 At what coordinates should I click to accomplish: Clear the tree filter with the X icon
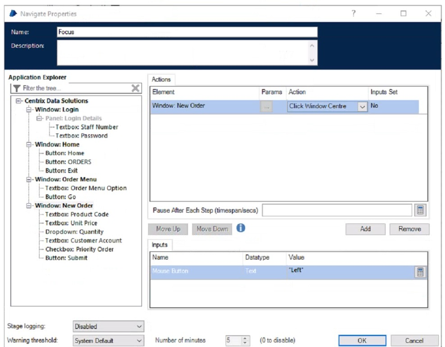coord(135,88)
